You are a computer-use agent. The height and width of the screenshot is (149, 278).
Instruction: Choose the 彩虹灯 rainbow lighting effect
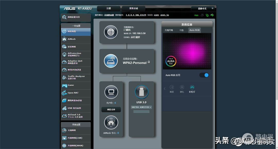click(192, 87)
